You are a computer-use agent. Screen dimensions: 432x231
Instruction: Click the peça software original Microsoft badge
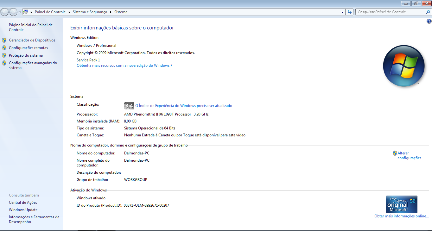[x=402, y=204]
